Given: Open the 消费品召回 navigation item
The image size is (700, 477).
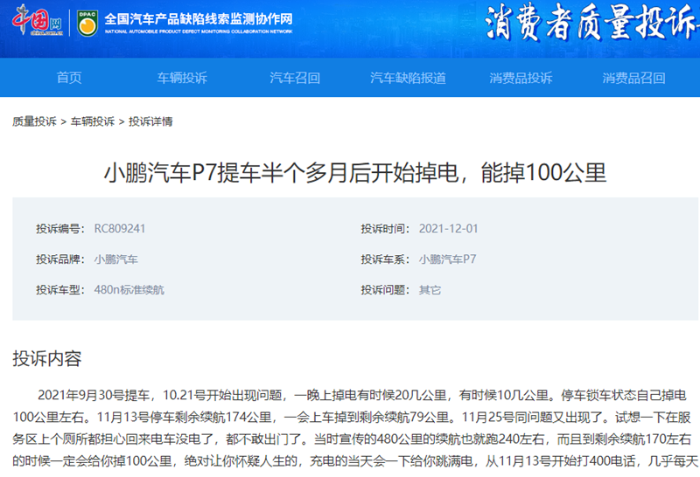Looking at the screenshot, I should [x=633, y=78].
